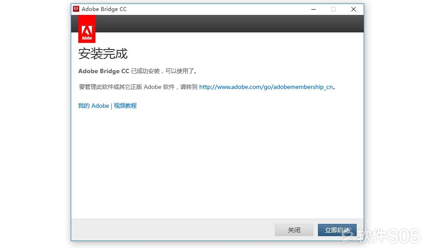Open the 我的 Adobe link

pyautogui.click(x=93, y=106)
